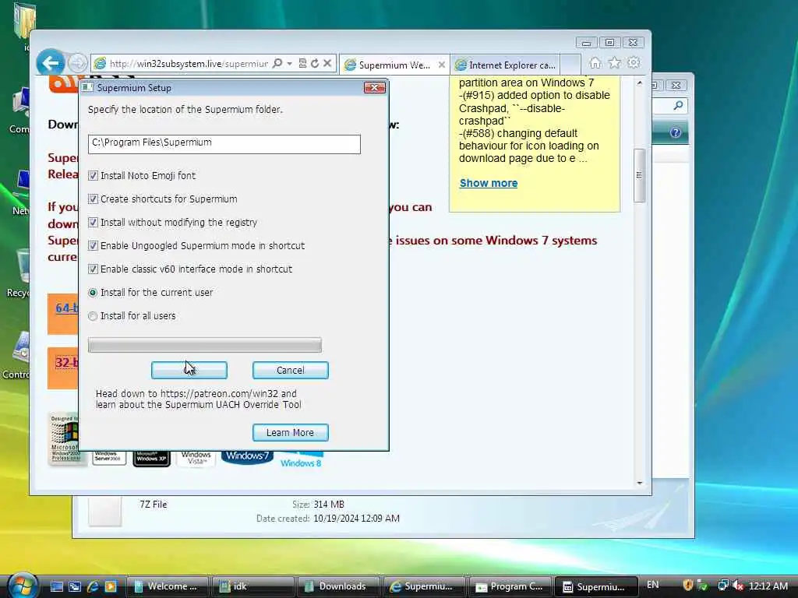Switch to Welcome taskbar button

[x=168, y=587]
